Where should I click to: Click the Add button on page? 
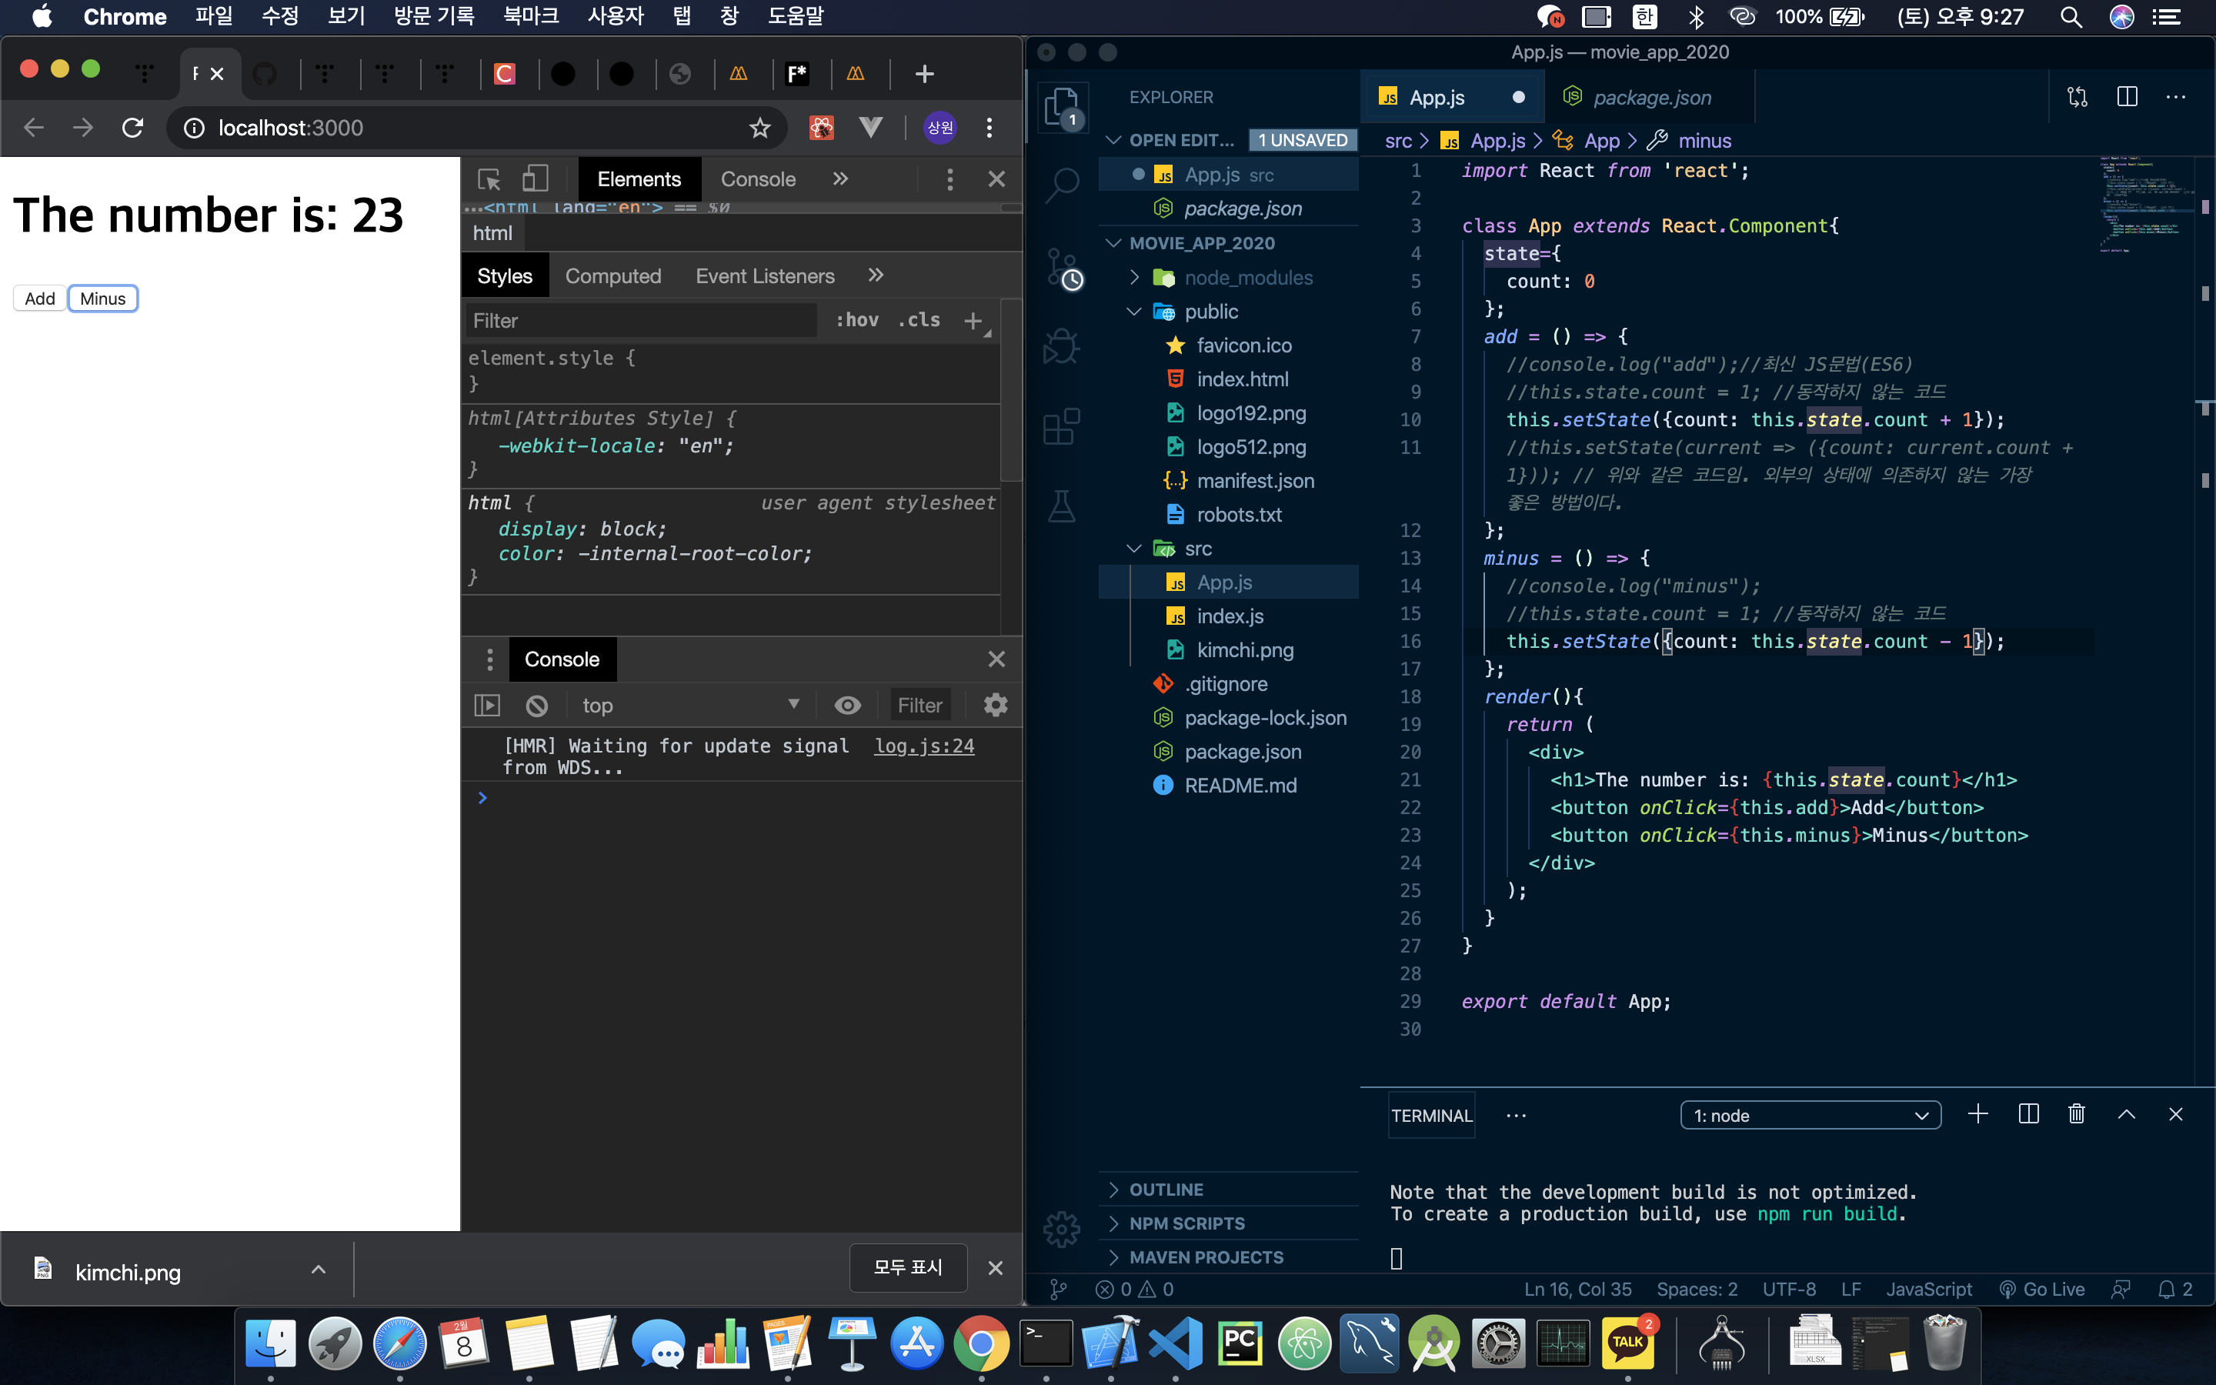coord(39,299)
